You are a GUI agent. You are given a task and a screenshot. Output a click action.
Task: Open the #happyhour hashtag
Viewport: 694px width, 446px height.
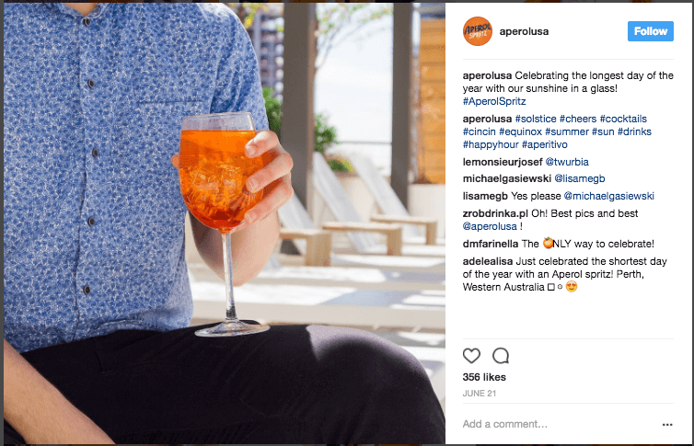point(491,144)
